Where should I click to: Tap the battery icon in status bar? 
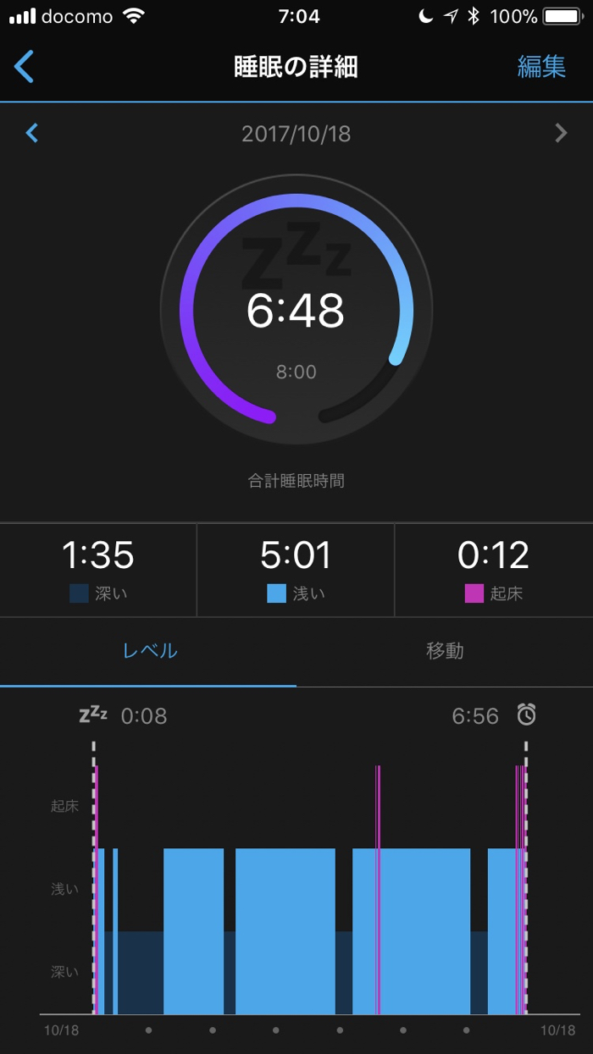[562, 16]
